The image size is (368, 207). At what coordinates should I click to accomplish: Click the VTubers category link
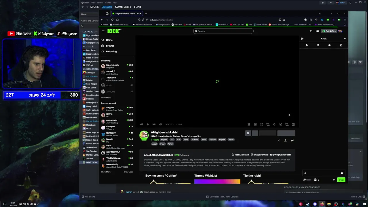point(155,140)
